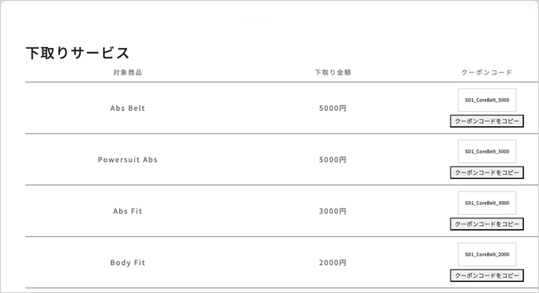
Task: Click the 対象商品 column header
Action: point(127,73)
